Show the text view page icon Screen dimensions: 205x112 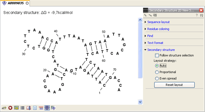coord(35,108)
